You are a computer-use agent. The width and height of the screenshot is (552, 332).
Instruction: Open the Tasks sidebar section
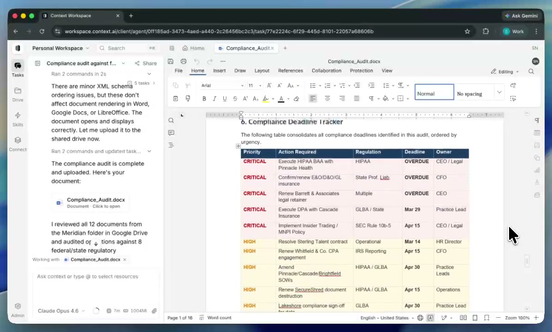coord(18,69)
